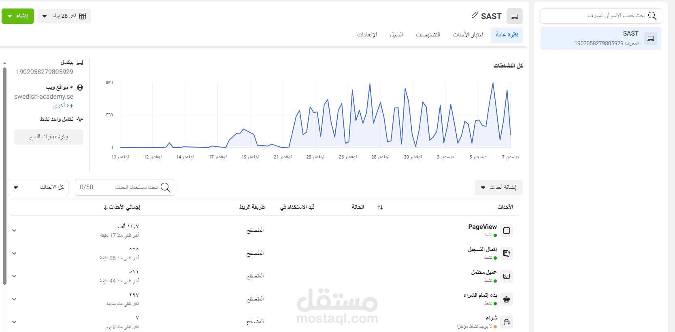Expand the purchase event row chevron
Viewport: 675px width, 332px height.
[x=14, y=322]
